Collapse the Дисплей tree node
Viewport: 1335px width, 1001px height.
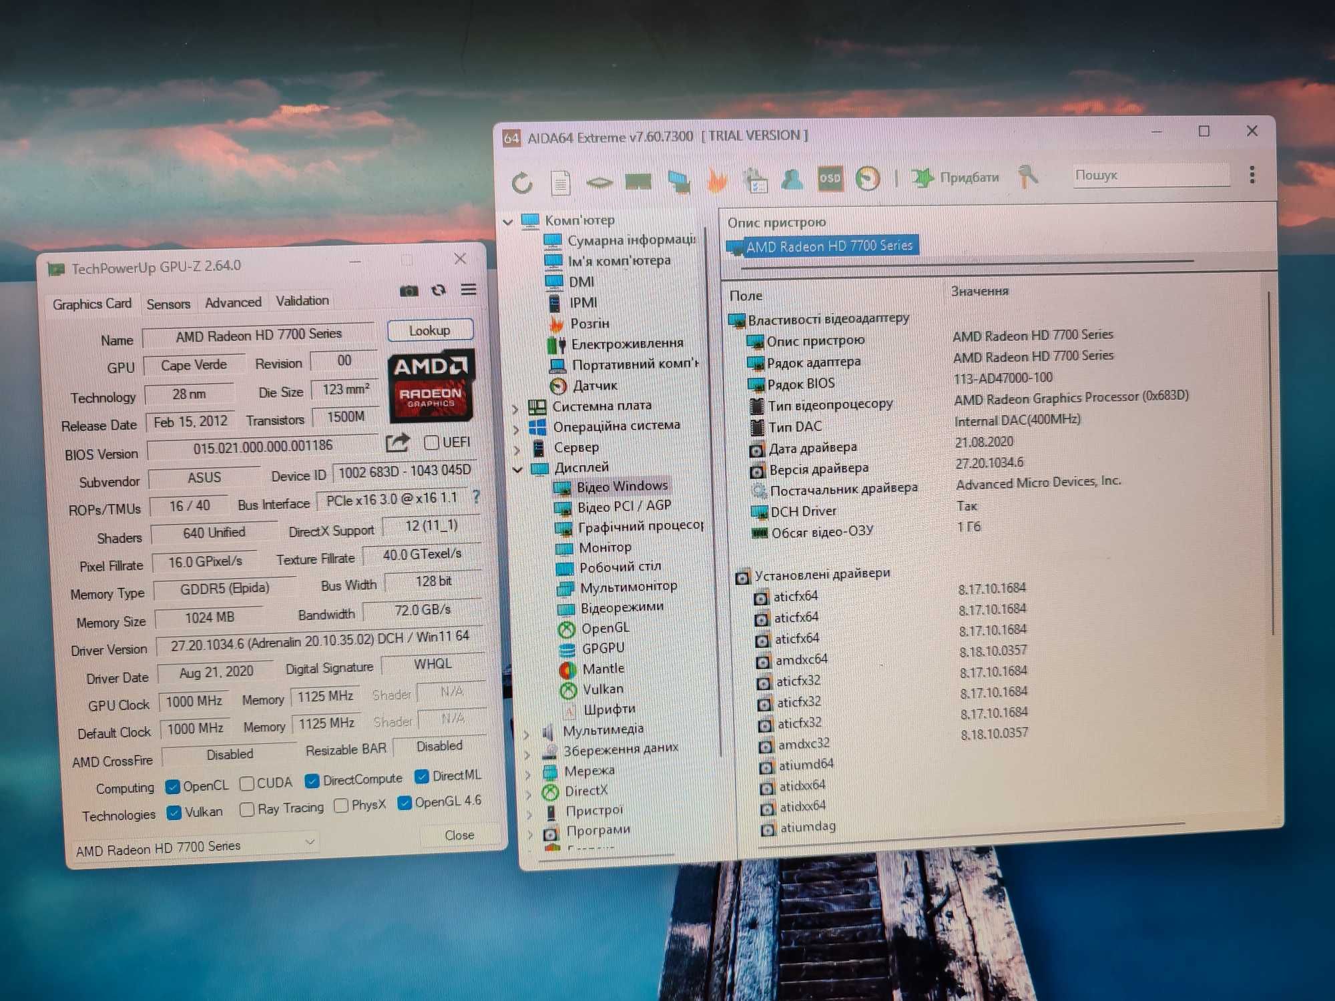[517, 470]
